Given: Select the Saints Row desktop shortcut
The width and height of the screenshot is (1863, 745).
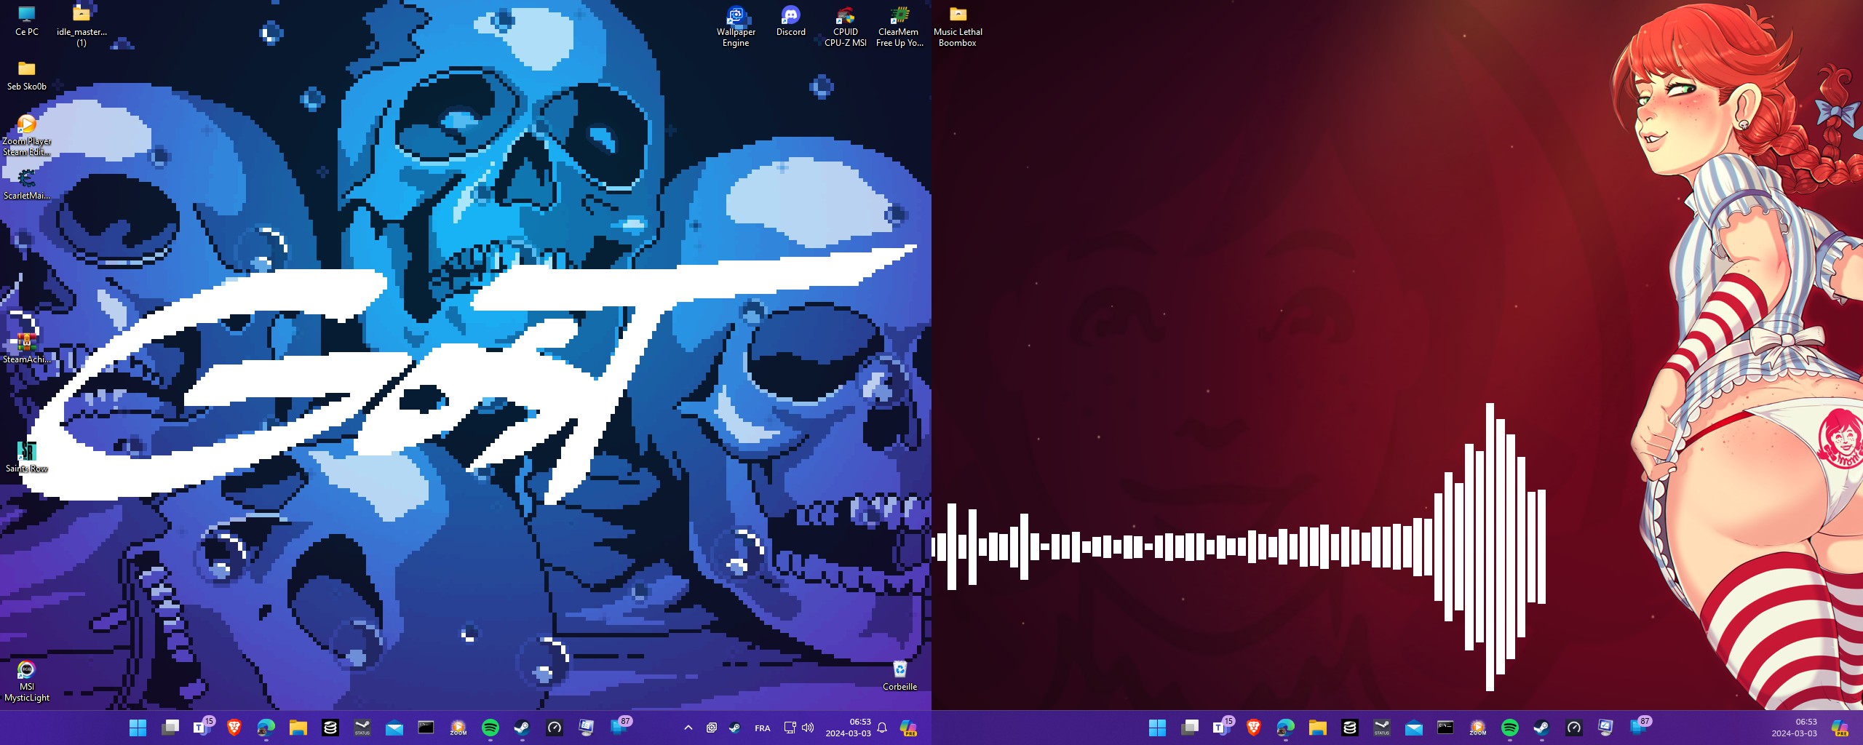Looking at the screenshot, I should pos(27,458).
